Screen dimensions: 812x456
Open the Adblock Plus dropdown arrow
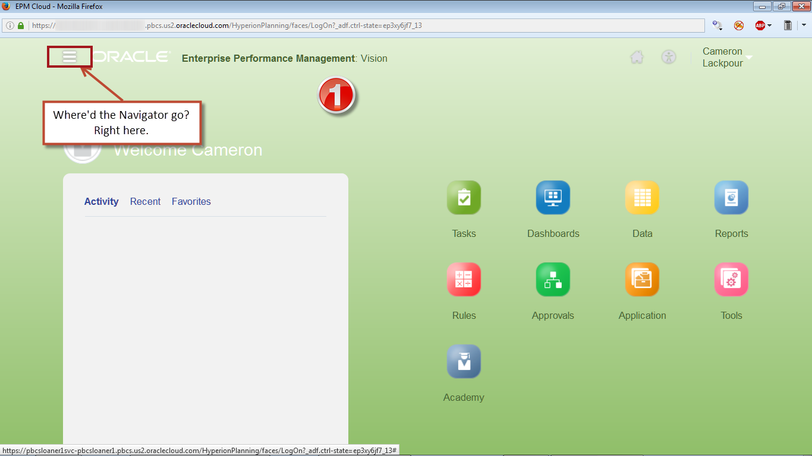(x=769, y=26)
